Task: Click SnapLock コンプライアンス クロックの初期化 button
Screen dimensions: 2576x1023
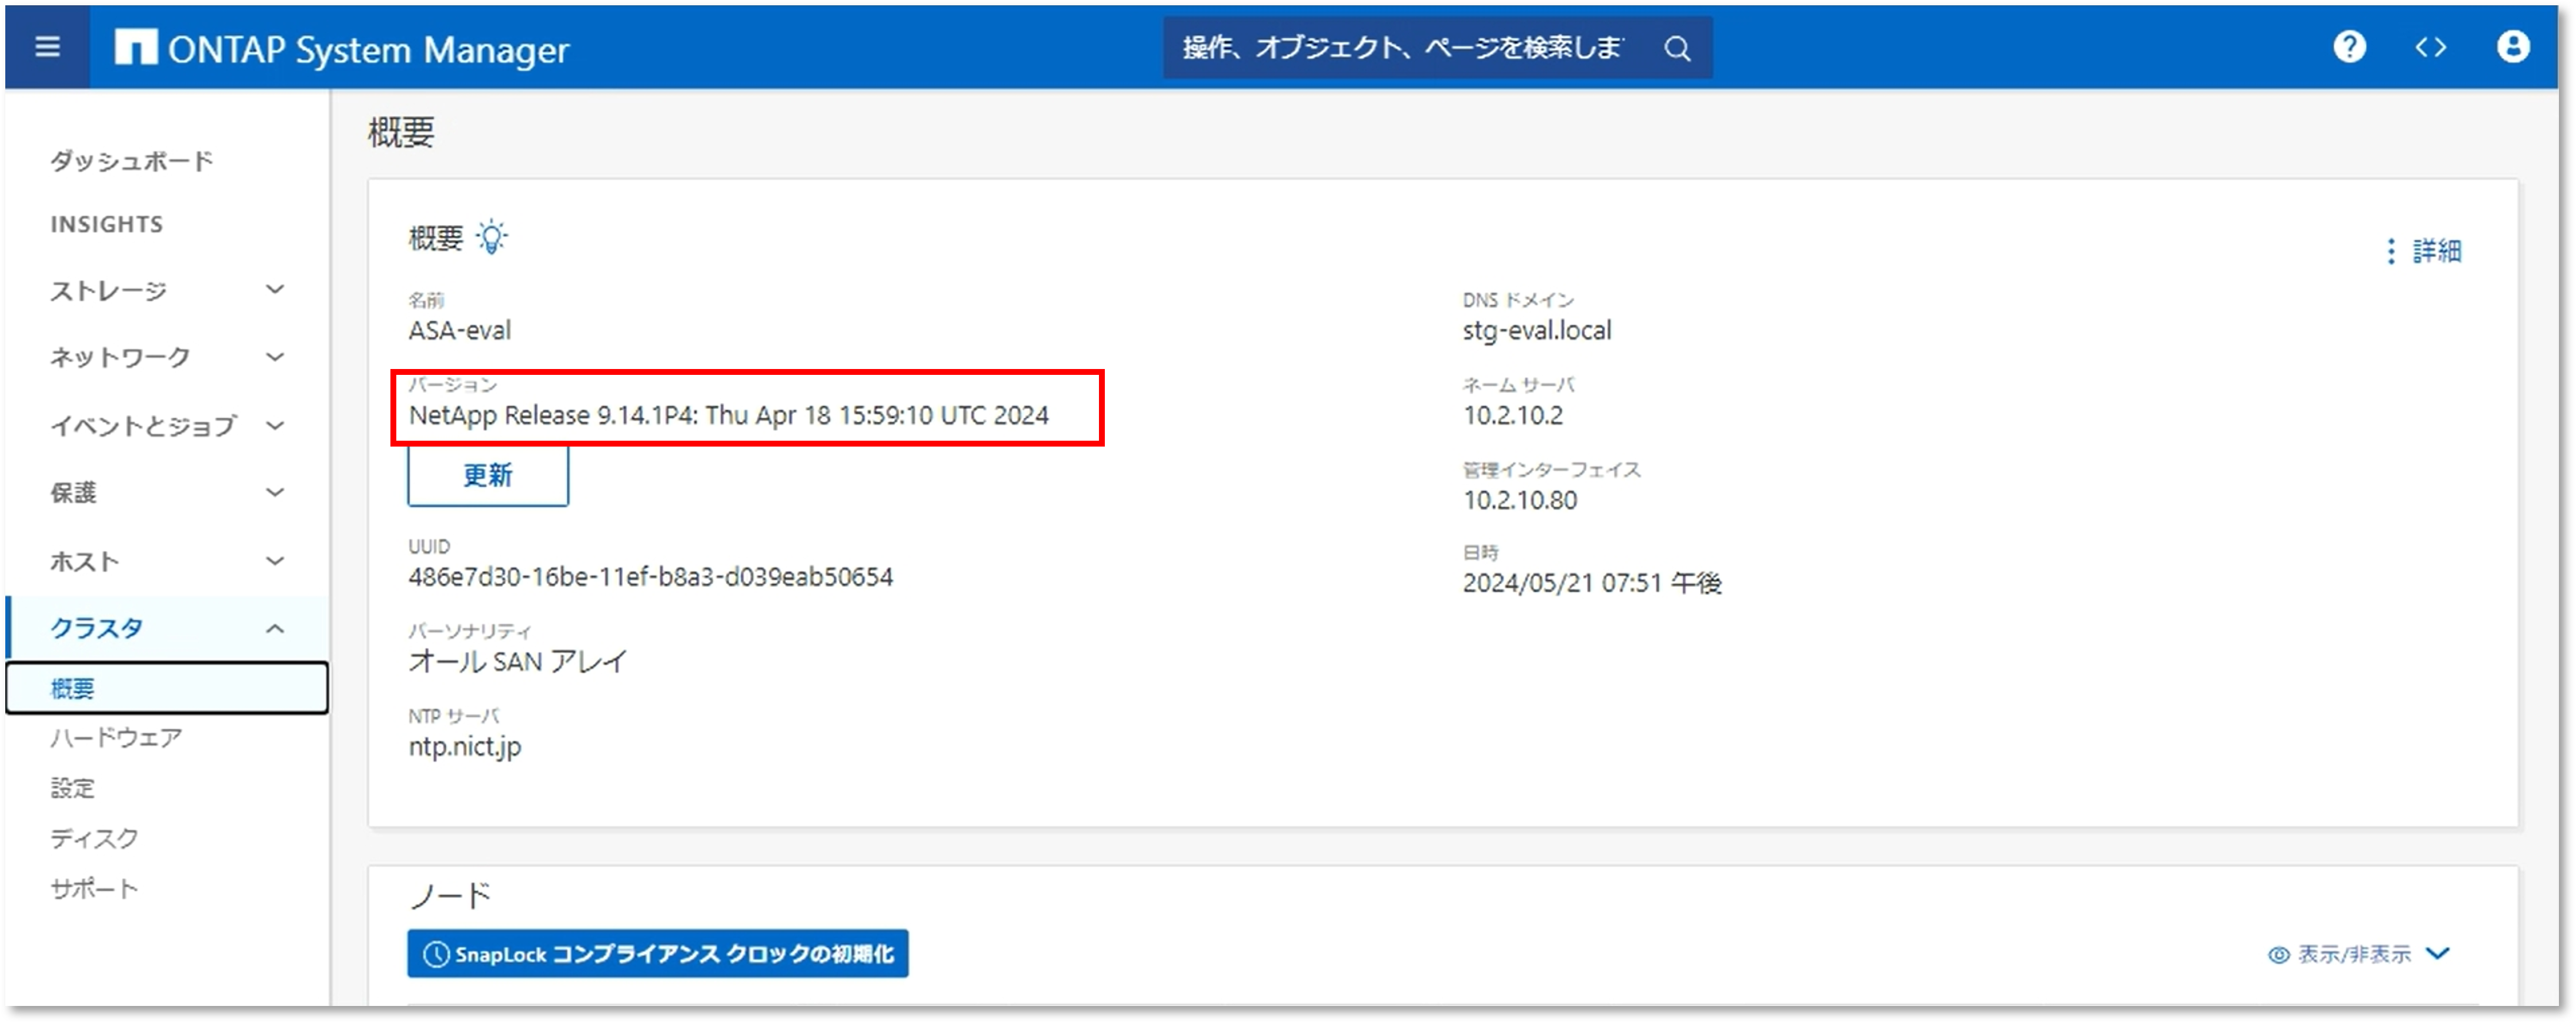Action: point(658,954)
